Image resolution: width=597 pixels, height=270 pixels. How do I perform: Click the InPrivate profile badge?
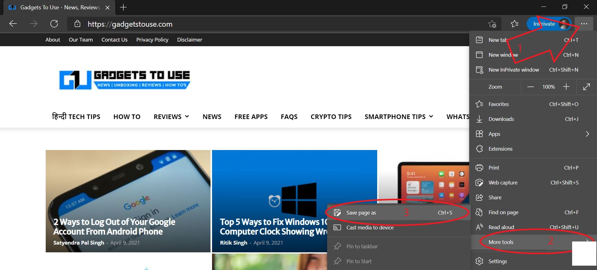(x=549, y=24)
